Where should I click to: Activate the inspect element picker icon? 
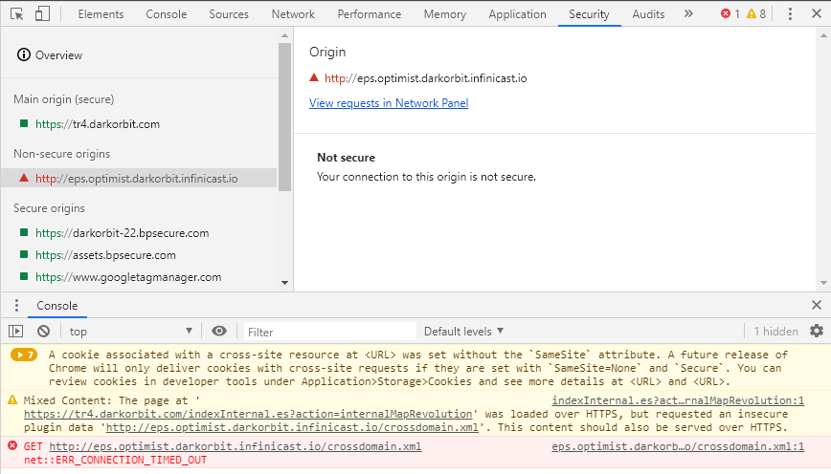(17, 13)
